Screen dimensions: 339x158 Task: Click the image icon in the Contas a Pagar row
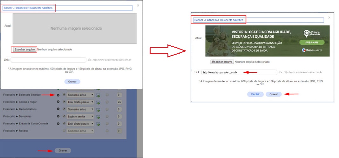(98, 102)
